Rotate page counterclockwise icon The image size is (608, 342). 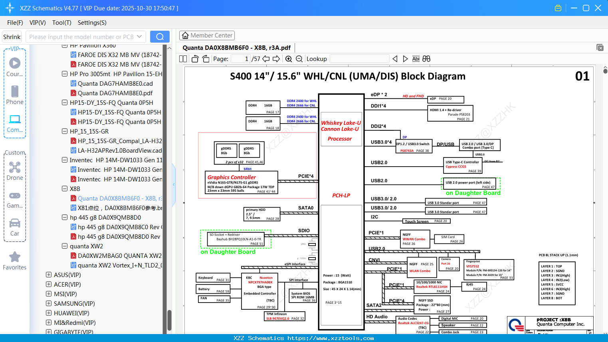click(195, 59)
